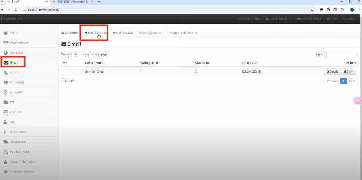Screen dimensions: 362x180
Task: Open FTP accounts section
Action: 9,102
